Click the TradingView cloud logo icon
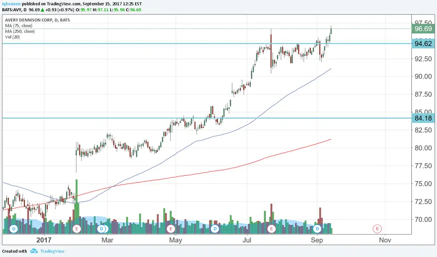This screenshot has height=257, width=437. click(34, 251)
